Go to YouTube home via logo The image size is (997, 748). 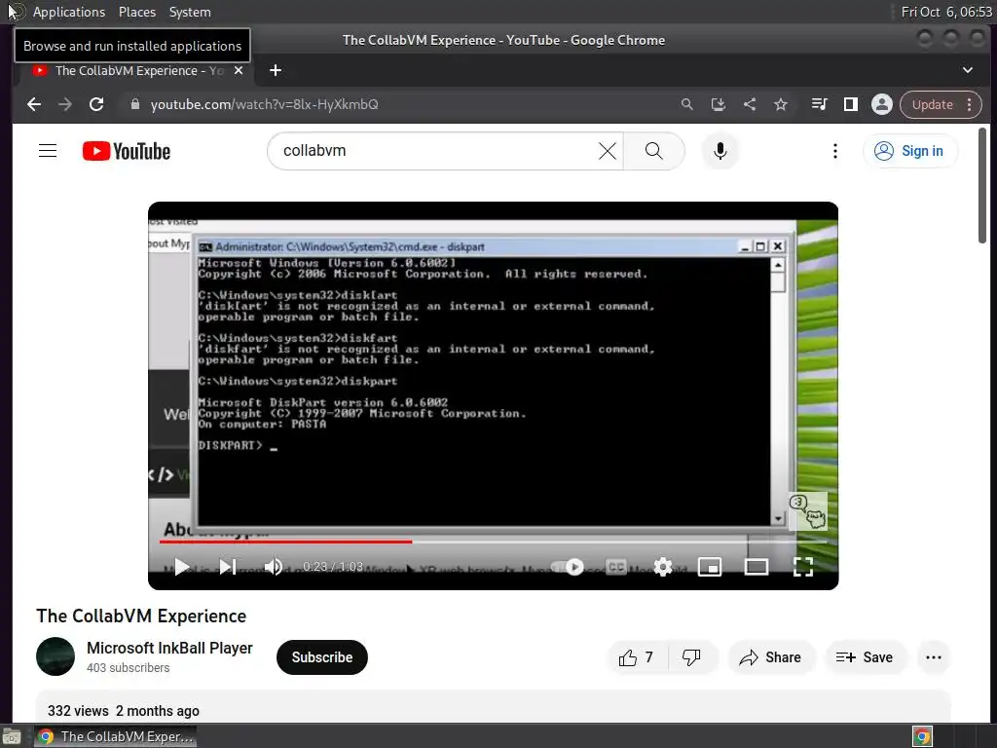click(127, 151)
